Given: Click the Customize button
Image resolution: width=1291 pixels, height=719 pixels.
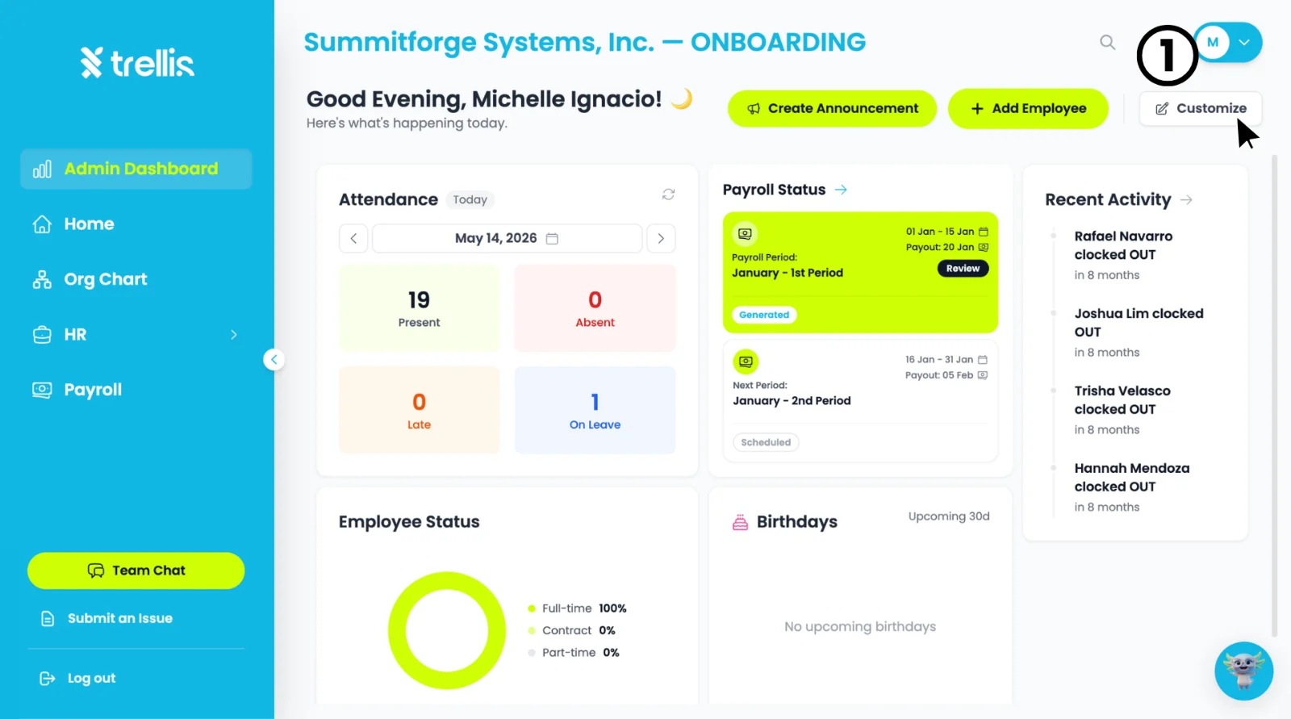Looking at the screenshot, I should pyautogui.click(x=1200, y=108).
